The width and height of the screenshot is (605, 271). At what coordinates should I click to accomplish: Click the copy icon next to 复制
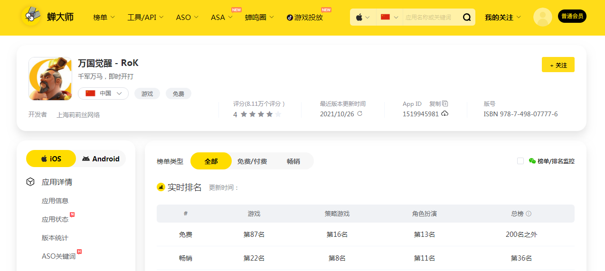[x=445, y=103]
